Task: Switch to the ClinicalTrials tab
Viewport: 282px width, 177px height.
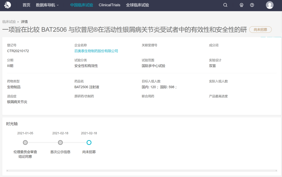Action: coord(109,5)
